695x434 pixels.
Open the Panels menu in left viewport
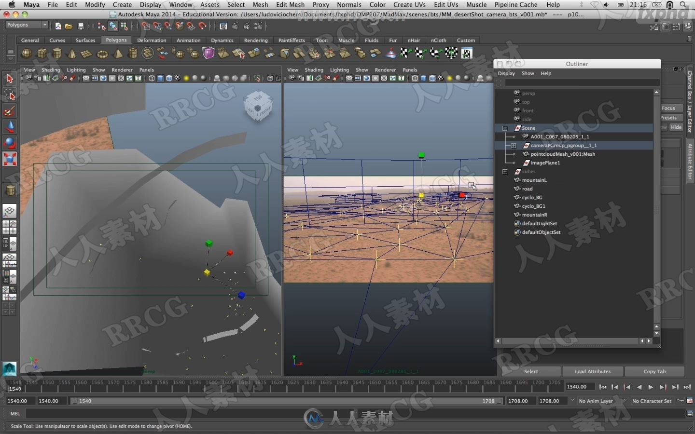coord(147,70)
